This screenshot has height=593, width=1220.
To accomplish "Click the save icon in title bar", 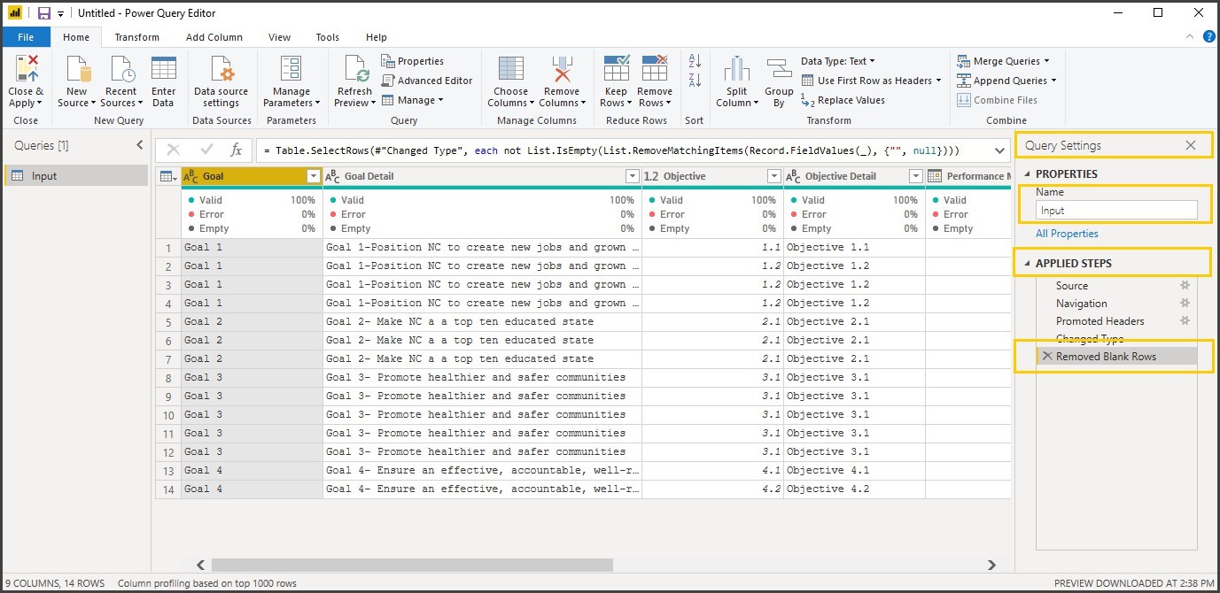I will (x=43, y=13).
